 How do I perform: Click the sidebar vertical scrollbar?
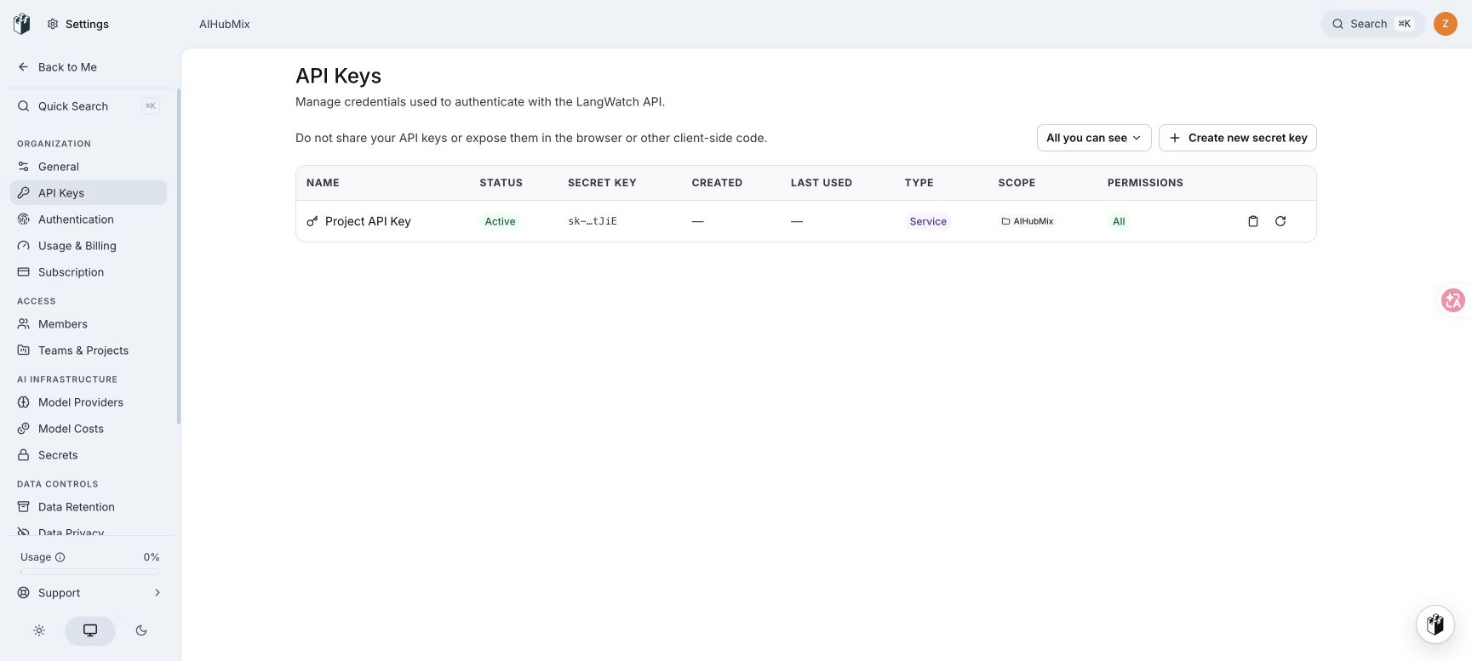pos(178,255)
